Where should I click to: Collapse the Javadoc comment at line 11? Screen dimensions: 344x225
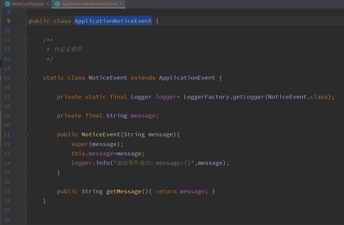(x=26, y=40)
